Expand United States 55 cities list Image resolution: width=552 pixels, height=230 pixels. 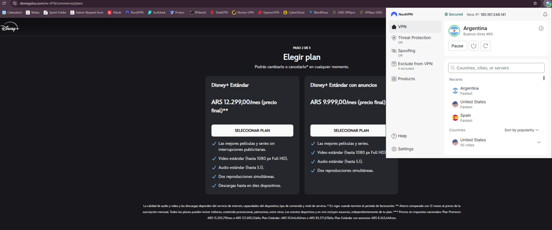click(x=539, y=142)
